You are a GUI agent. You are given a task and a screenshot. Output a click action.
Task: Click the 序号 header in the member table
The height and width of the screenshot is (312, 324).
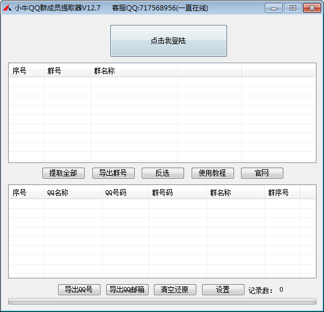(x=27, y=193)
